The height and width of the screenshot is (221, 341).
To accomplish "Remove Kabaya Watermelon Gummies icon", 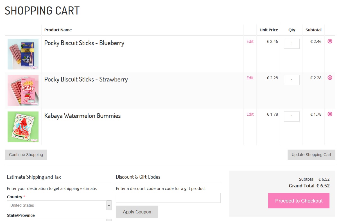I will point(330,114).
